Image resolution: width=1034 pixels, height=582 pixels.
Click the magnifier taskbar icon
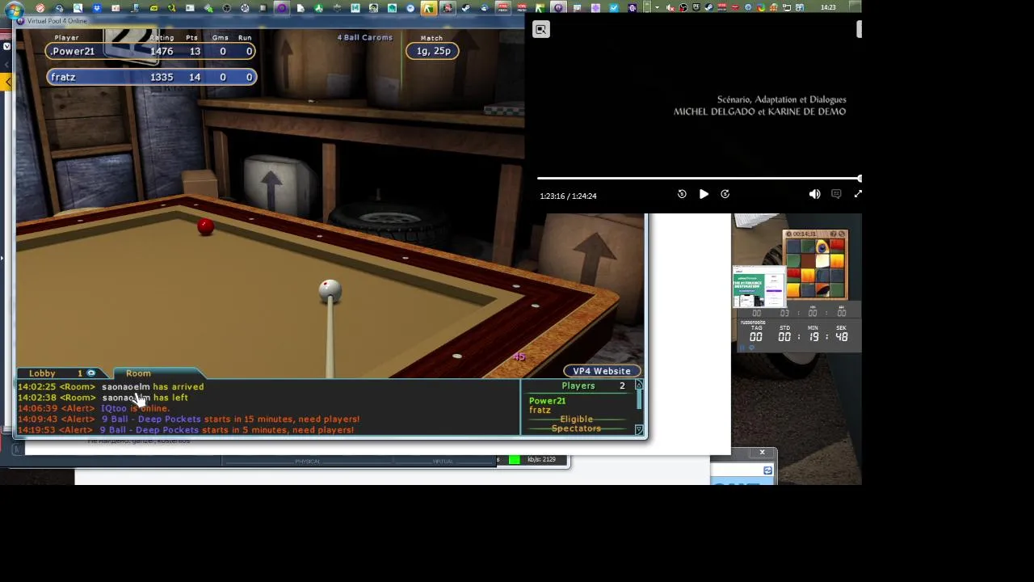click(x=78, y=8)
